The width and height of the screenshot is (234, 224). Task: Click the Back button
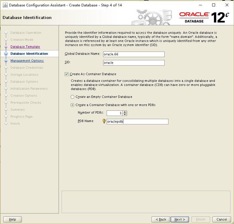(x=161, y=219)
